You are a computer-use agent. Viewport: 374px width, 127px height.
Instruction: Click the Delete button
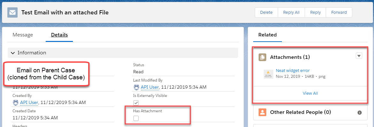pos(266,12)
